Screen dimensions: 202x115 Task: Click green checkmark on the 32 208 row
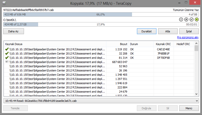click(7, 53)
